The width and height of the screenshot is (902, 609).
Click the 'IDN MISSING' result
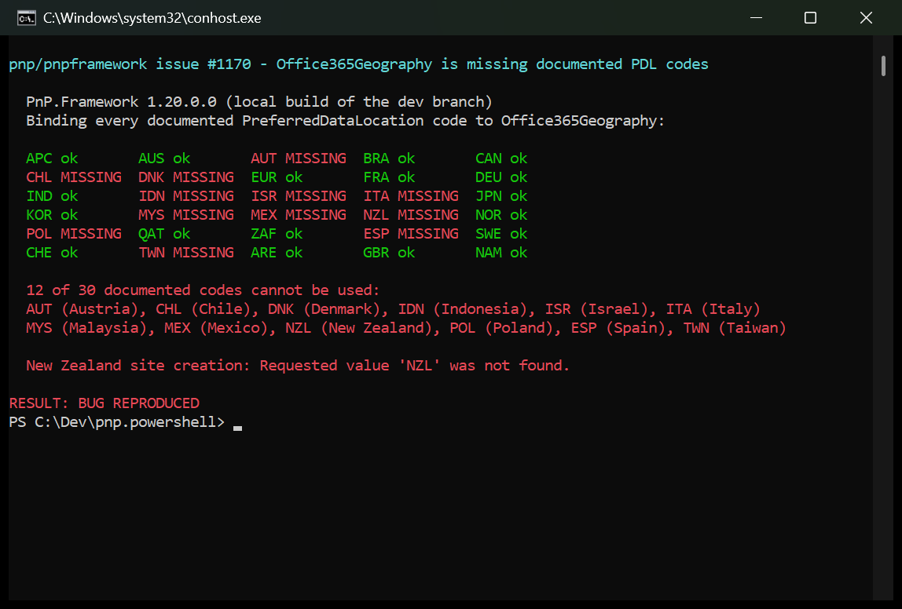click(185, 196)
